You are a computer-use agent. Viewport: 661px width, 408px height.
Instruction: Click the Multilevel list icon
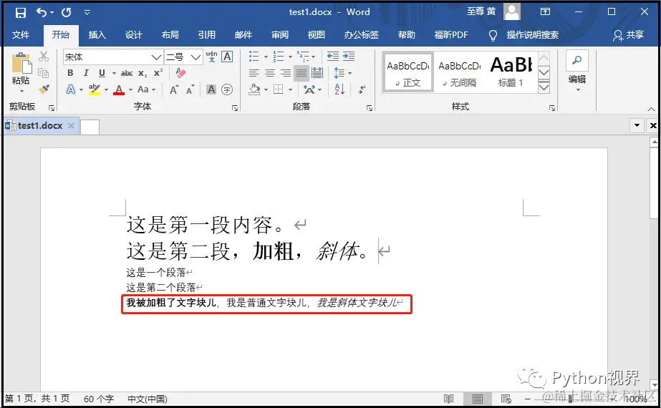click(303, 56)
